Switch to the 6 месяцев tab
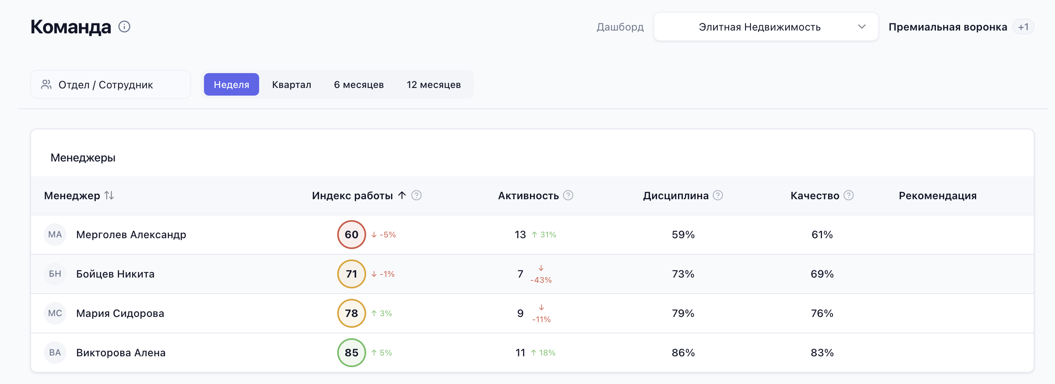 click(x=359, y=84)
